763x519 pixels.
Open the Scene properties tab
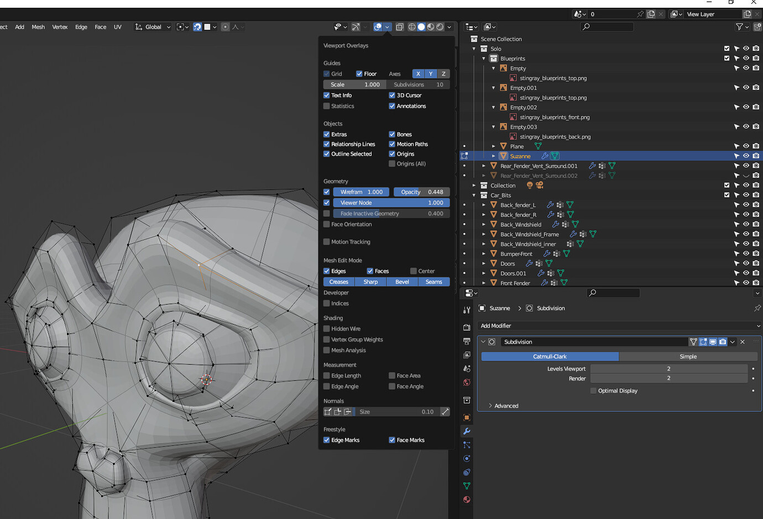(x=467, y=368)
